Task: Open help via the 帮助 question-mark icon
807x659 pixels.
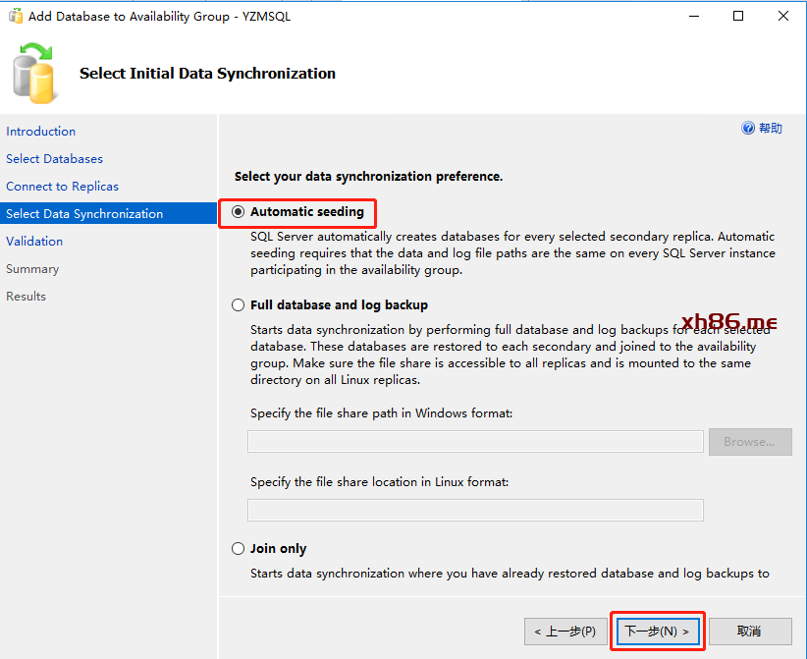Action: [748, 129]
